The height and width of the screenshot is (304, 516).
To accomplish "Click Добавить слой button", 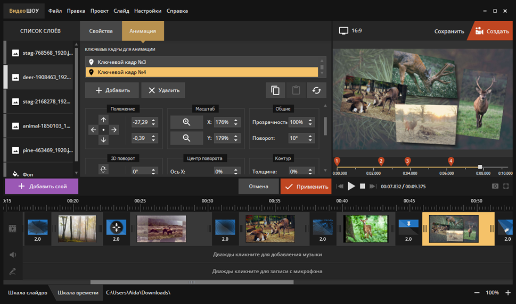I will 42,186.
